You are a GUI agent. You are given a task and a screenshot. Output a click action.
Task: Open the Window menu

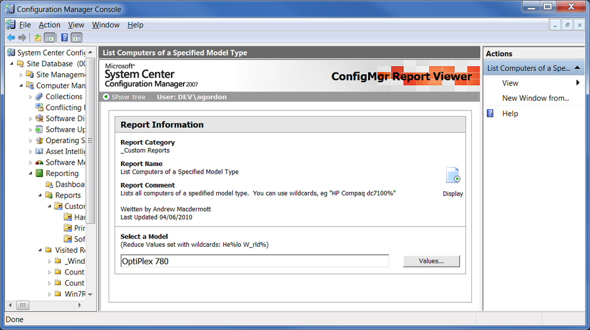pyautogui.click(x=106, y=25)
